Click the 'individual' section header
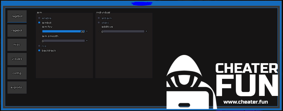Screen dimensions: 283x111 point(103,13)
